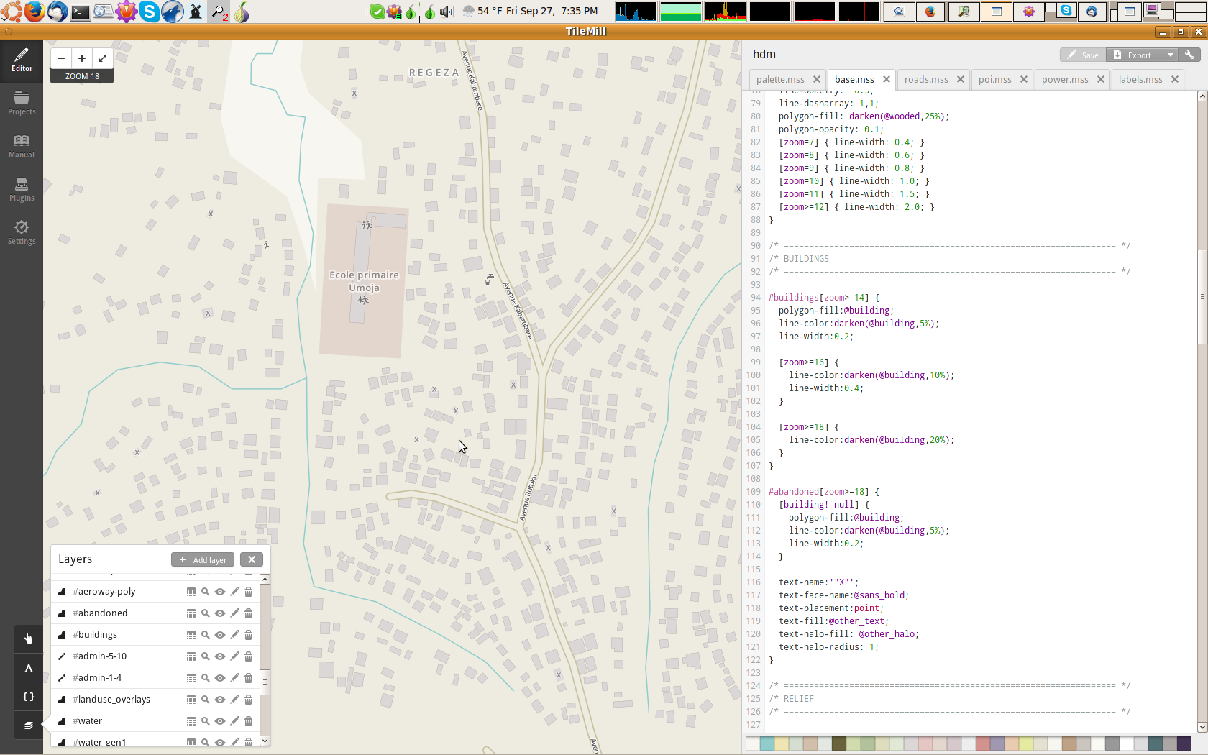Click the Add layer button
The image size is (1208, 755).
[x=203, y=559]
